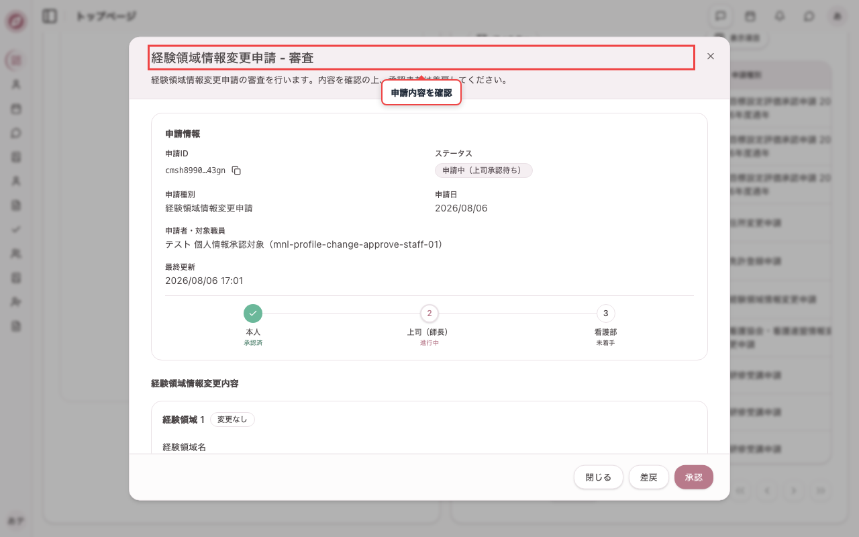Click the green completed step check circle
This screenshot has width=859, height=537.
click(x=253, y=313)
